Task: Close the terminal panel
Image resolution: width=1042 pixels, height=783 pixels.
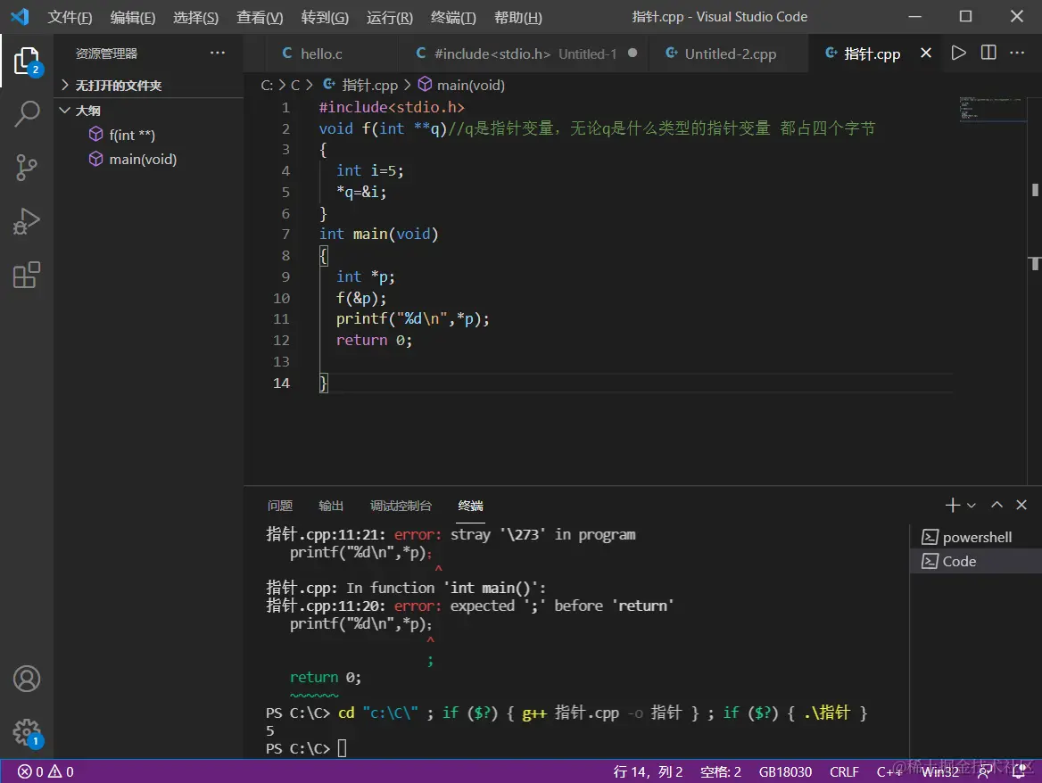Action: [x=1021, y=506]
